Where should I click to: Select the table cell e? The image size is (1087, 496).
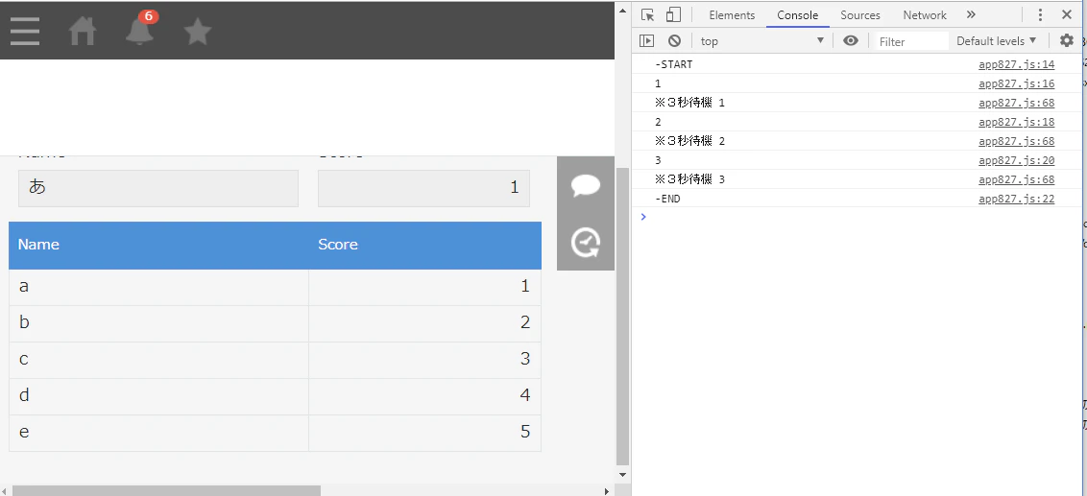tap(158, 433)
